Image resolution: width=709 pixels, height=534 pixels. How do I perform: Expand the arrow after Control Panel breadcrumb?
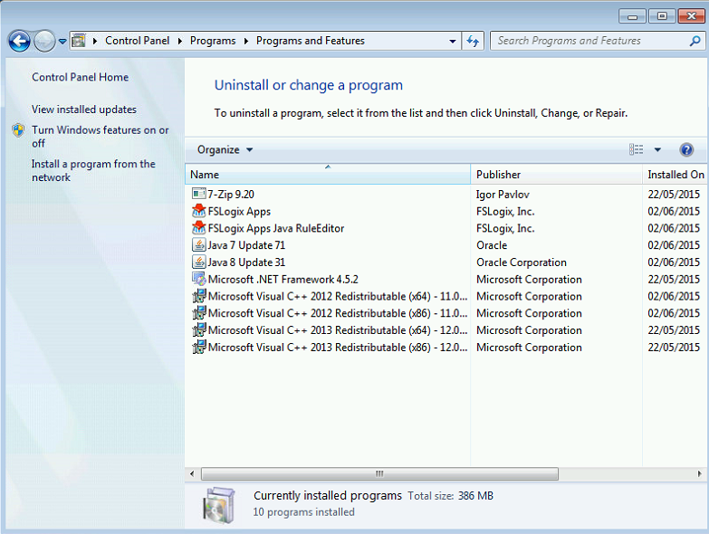point(180,41)
